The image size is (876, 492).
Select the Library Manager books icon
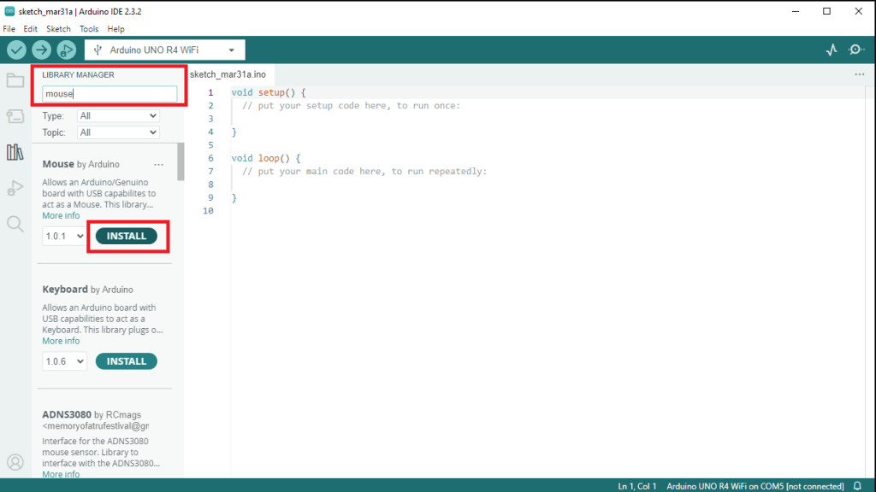click(15, 152)
